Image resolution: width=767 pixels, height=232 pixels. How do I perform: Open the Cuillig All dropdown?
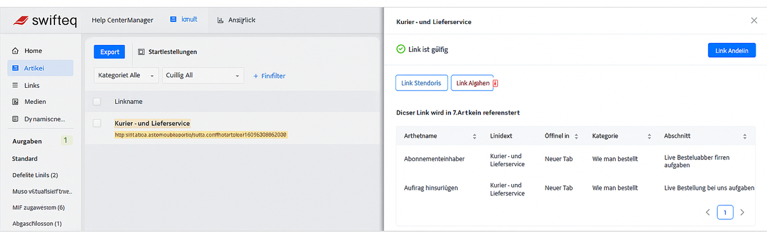[203, 75]
